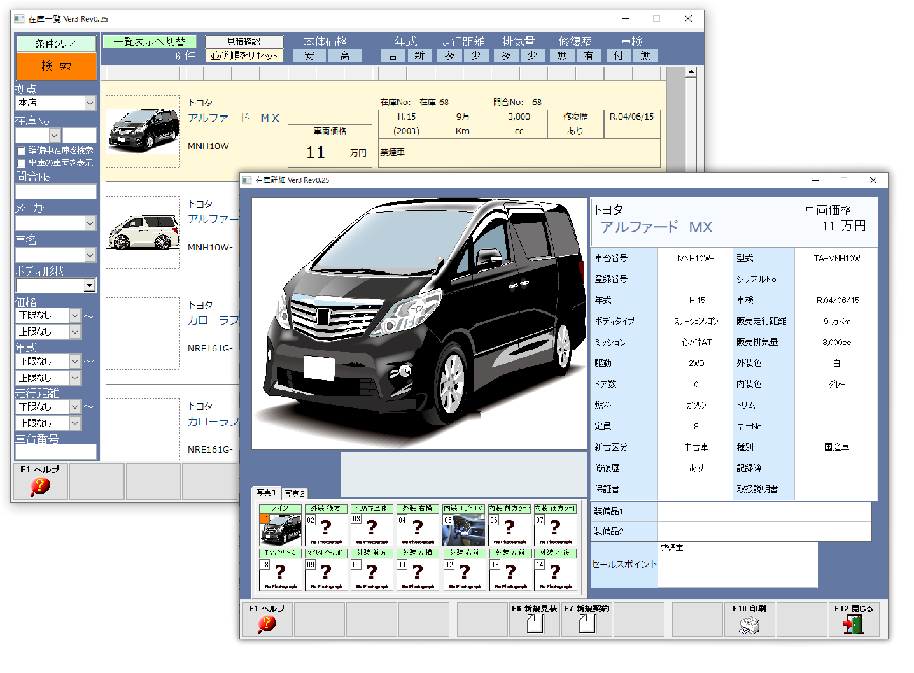Image resolution: width=914 pixels, height=673 pixels.
Task: Click the 車台番号 input field in search panel
Action: click(x=56, y=451)
